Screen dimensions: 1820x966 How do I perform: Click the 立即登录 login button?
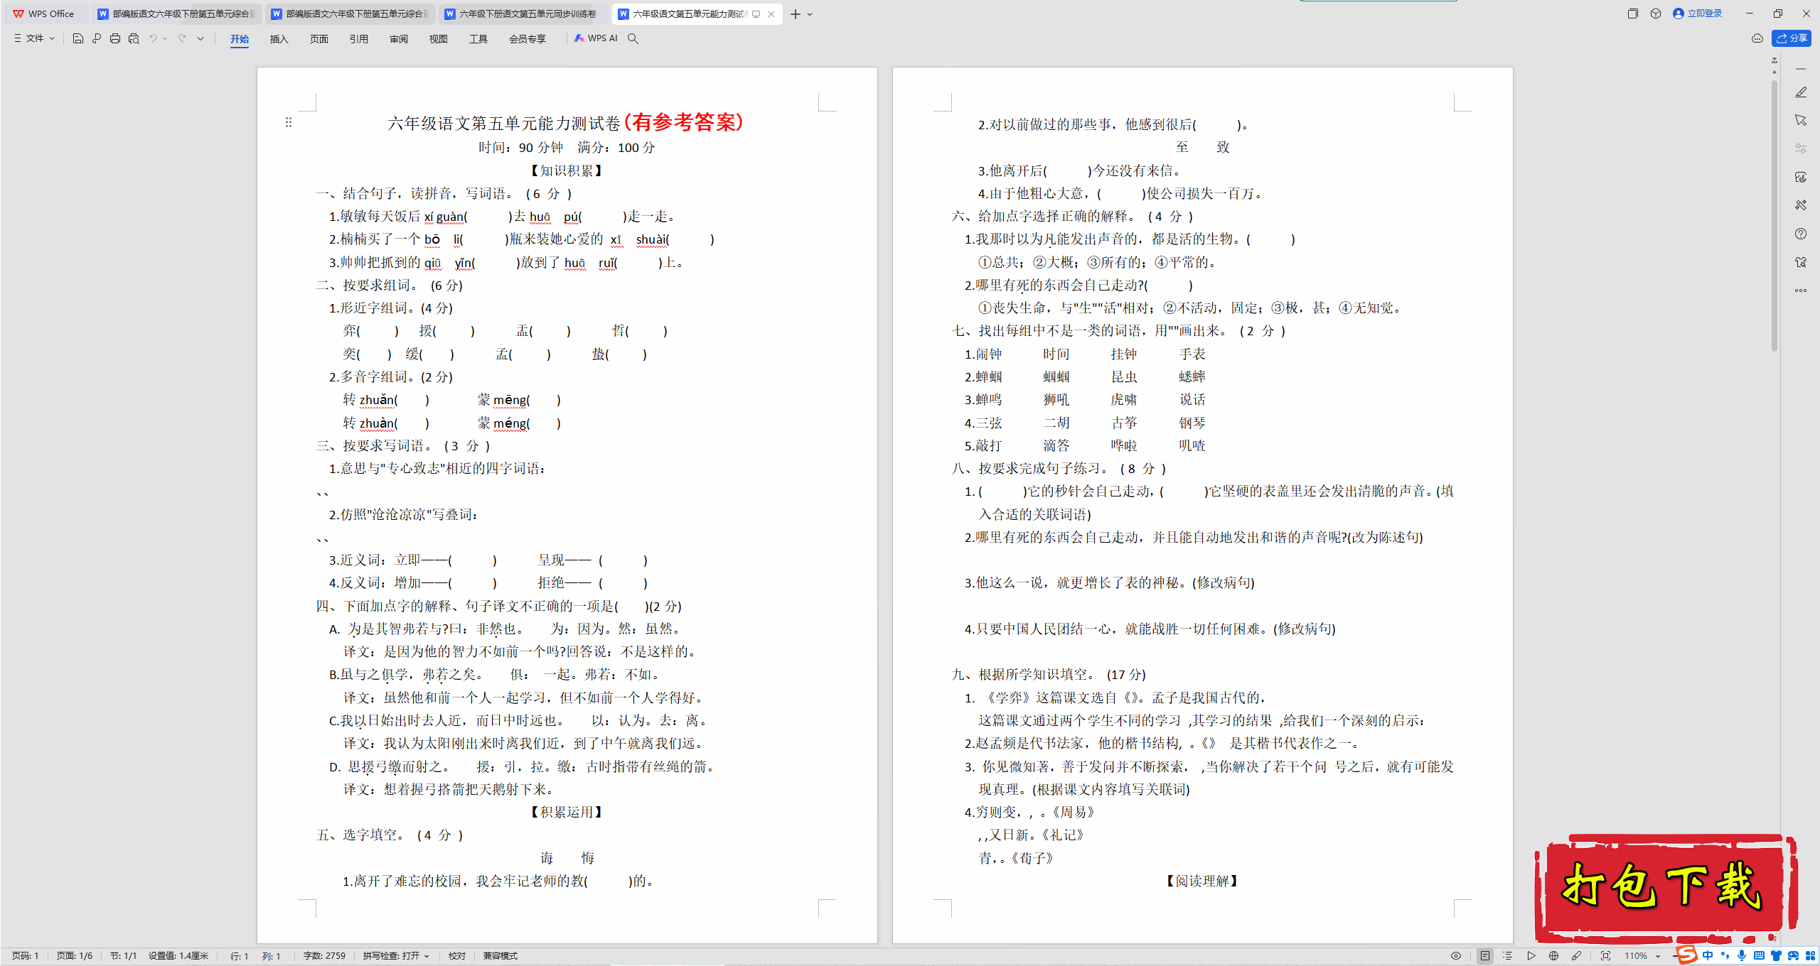1698,13
